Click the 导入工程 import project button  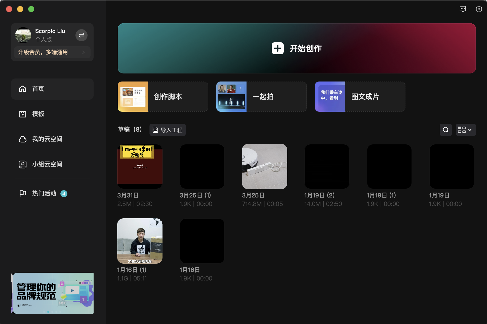point(168,130)
